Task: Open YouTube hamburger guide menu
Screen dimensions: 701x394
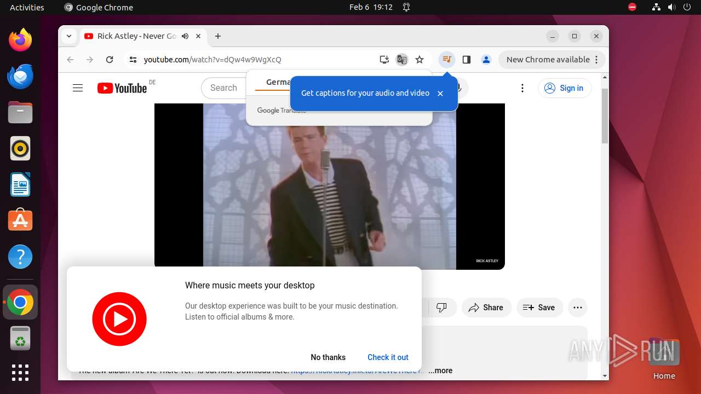Action: 78,88
